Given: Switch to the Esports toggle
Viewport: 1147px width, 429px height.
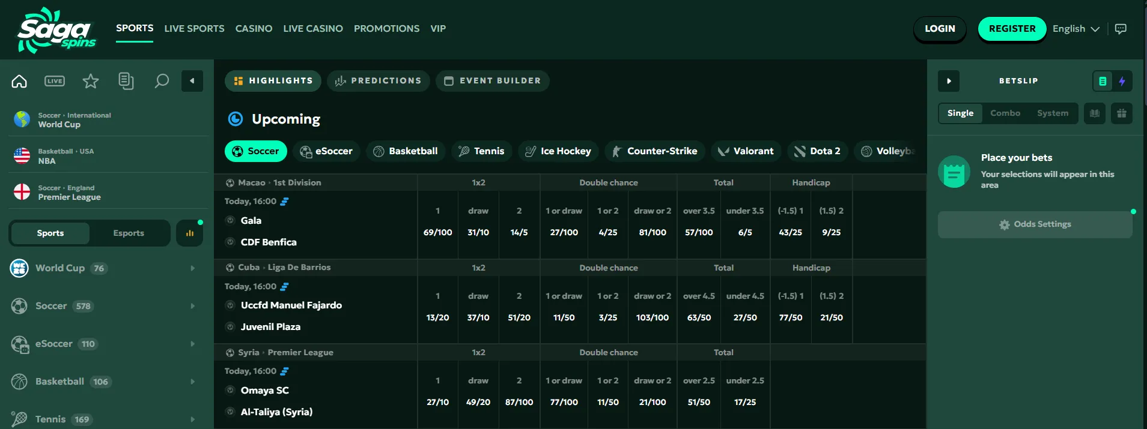Looking at the screenshot, I should 129,233.
